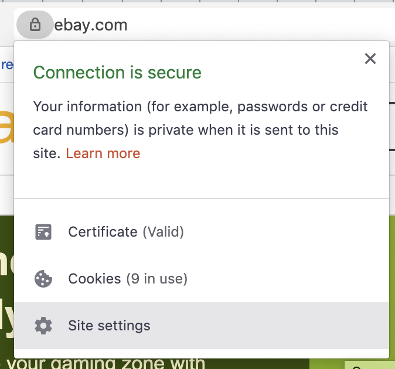
Task: Click the Connection is secure heading
Action: (117, 73)
